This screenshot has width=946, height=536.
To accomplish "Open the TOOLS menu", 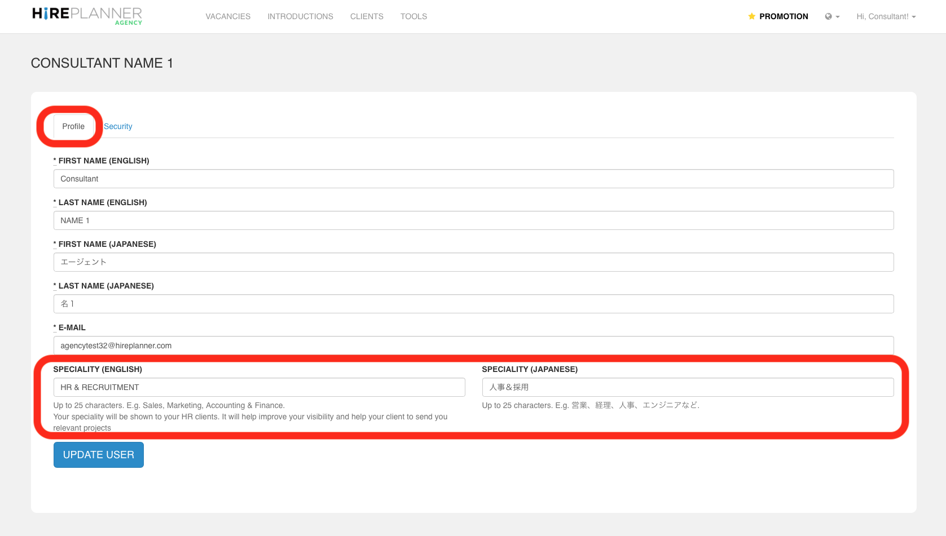I will point(413,16).
